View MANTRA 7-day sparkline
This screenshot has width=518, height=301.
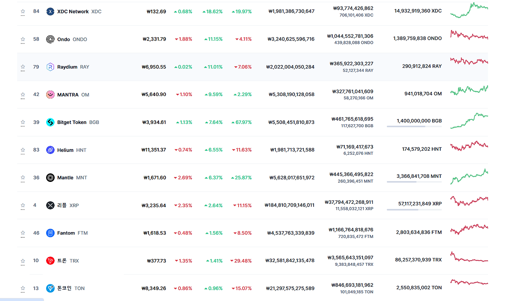[469, 90]
